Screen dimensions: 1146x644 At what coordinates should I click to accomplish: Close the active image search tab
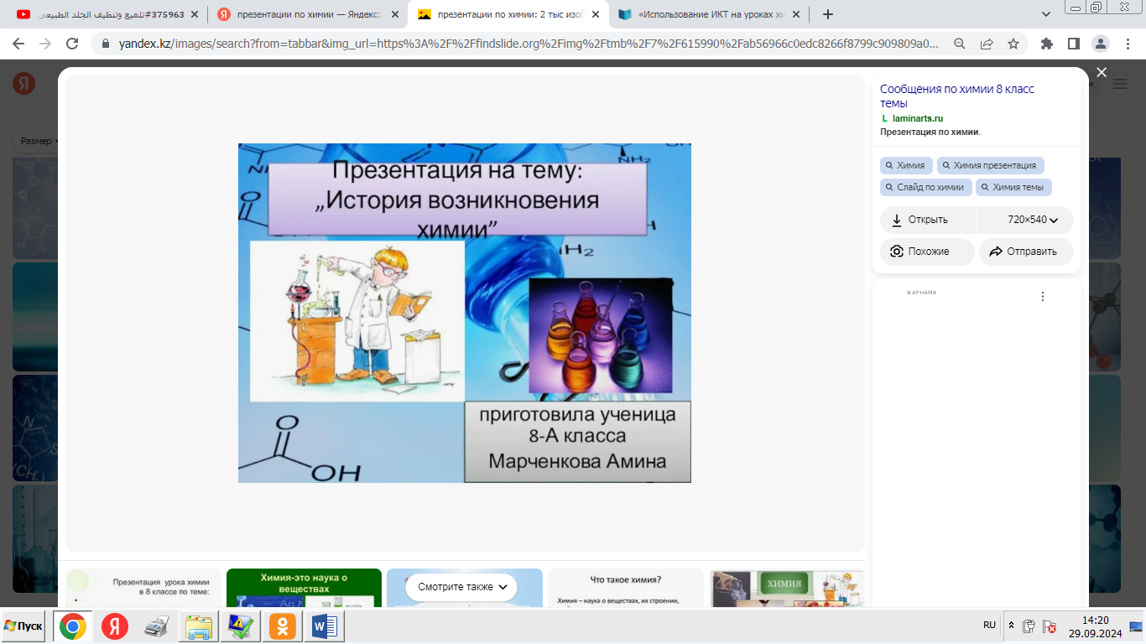point(595,14)
